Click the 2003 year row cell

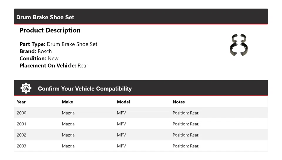tap(21, 146)
